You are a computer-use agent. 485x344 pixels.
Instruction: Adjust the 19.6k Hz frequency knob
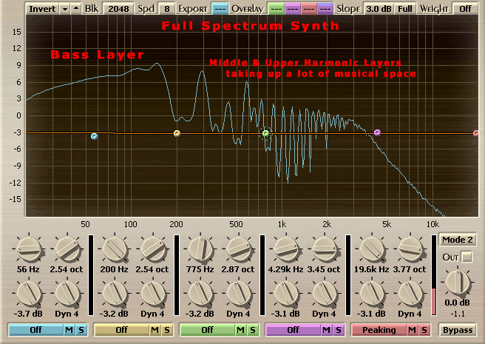[x=372, y=249]
